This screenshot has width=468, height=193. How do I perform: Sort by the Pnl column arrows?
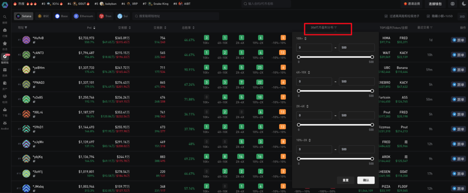point(94,28)
